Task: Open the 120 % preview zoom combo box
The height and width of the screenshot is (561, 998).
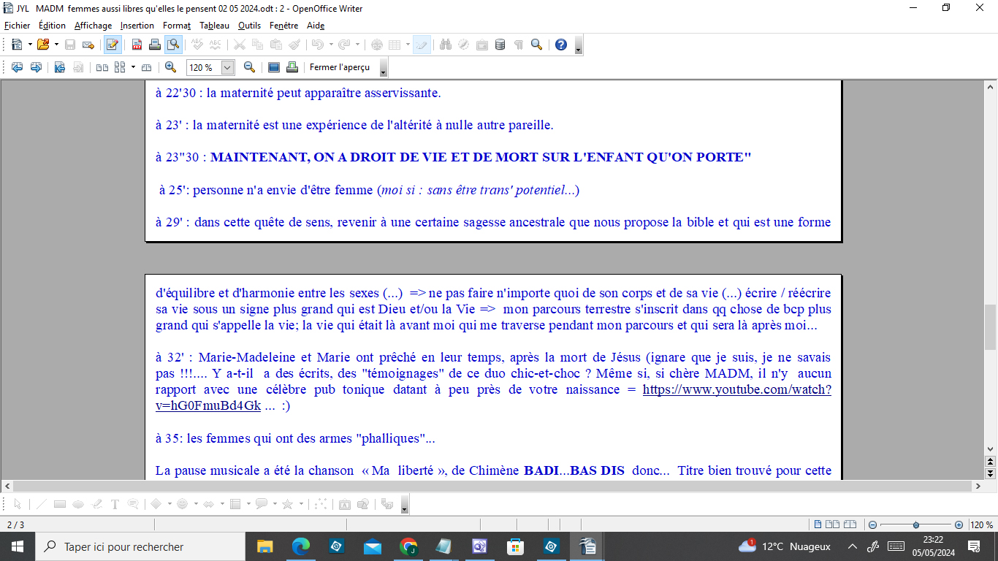Action: tap(210, 67)
